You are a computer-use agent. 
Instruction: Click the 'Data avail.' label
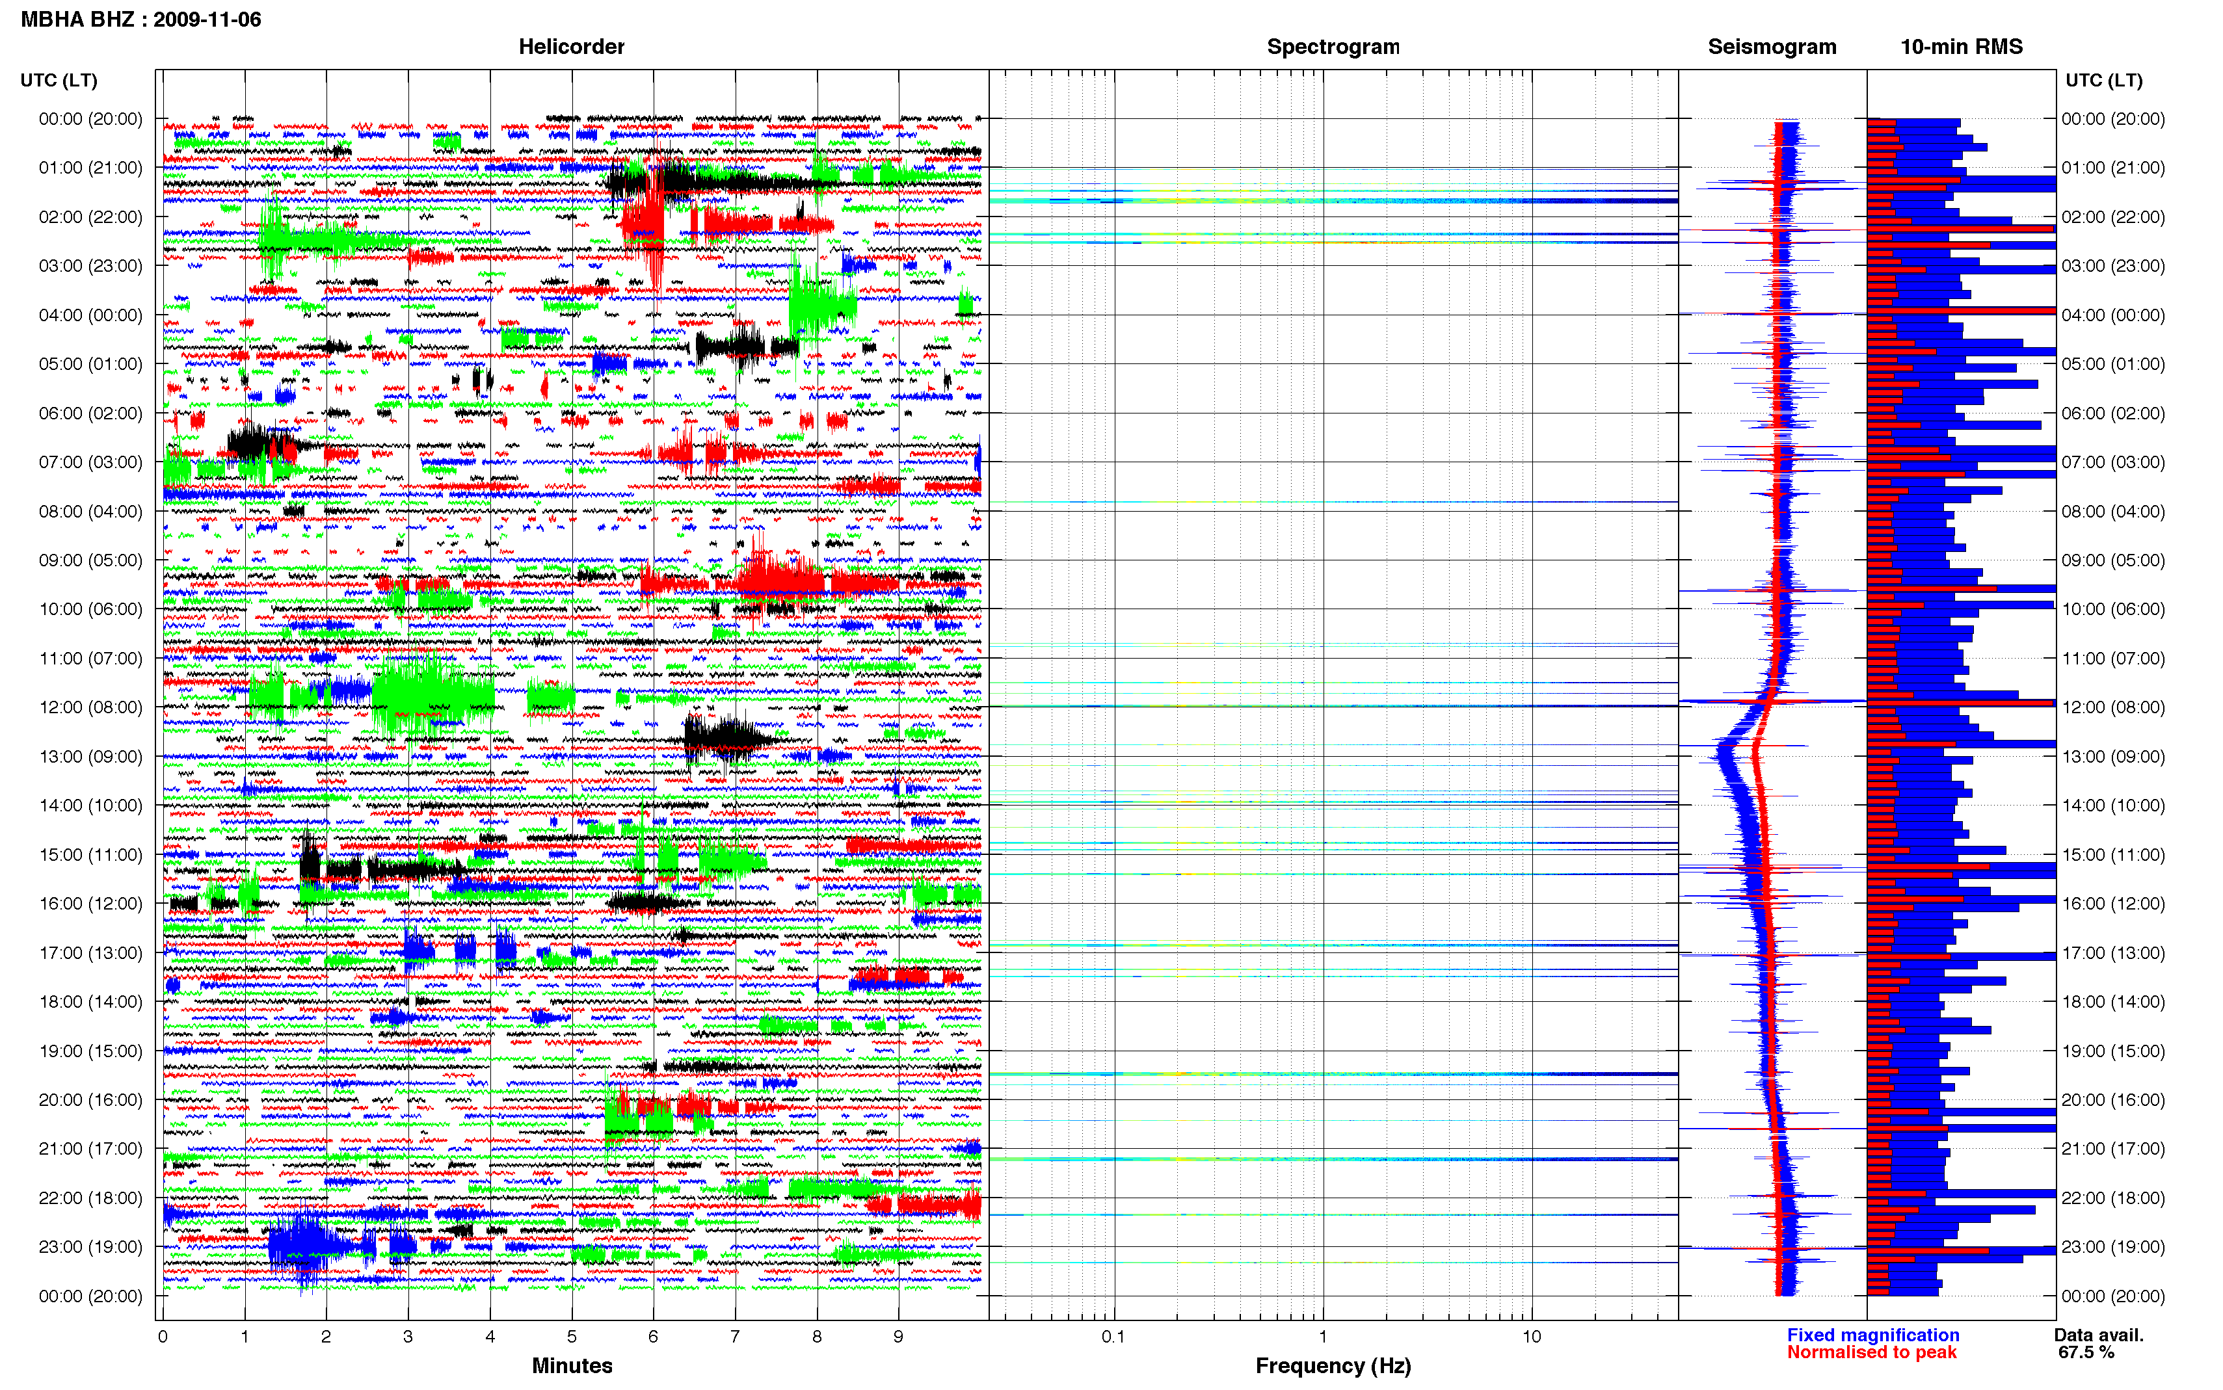tap(2099, 1335)
